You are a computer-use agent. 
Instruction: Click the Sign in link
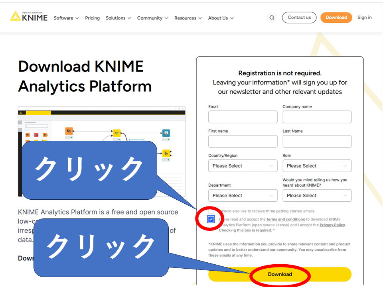364,18
